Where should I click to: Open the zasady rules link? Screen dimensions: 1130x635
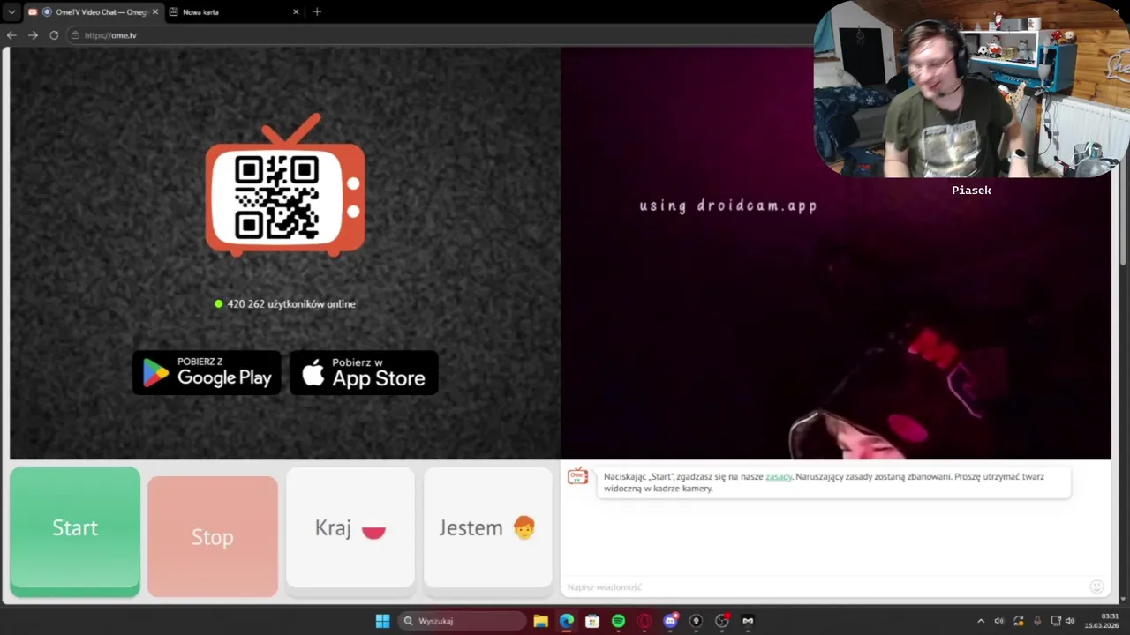779,476
